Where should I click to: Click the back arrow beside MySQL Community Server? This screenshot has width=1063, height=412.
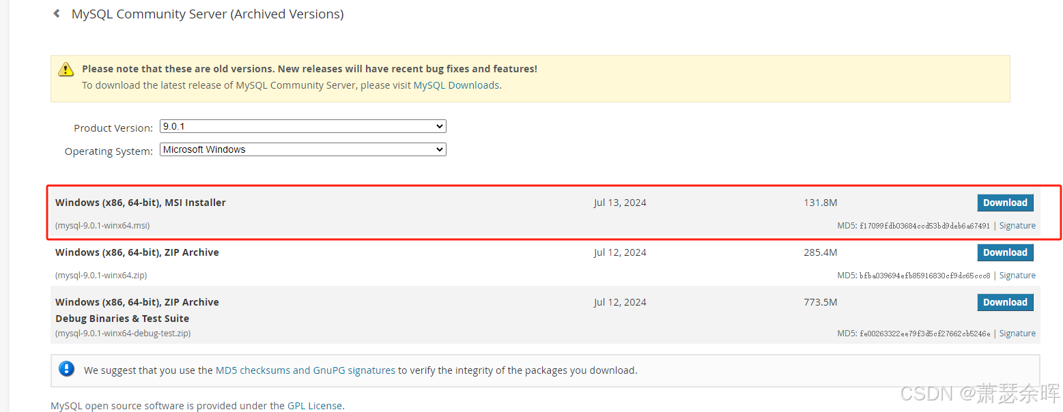(x=57, y=14)
